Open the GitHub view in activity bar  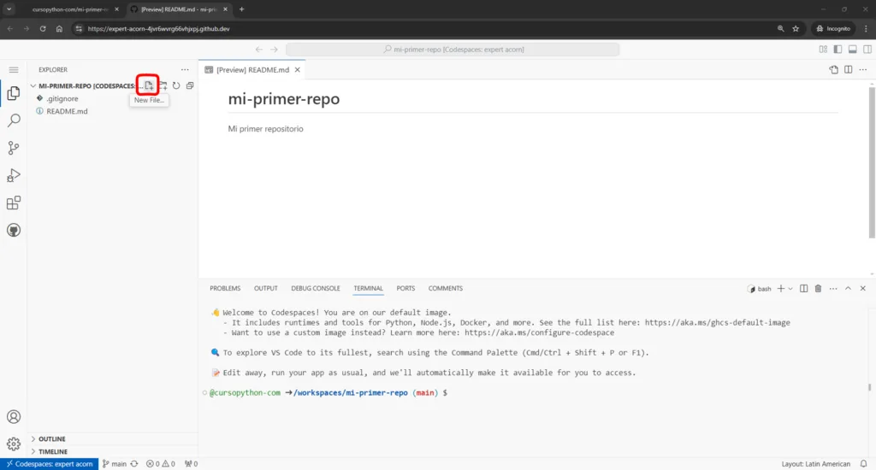pos(14,230)
